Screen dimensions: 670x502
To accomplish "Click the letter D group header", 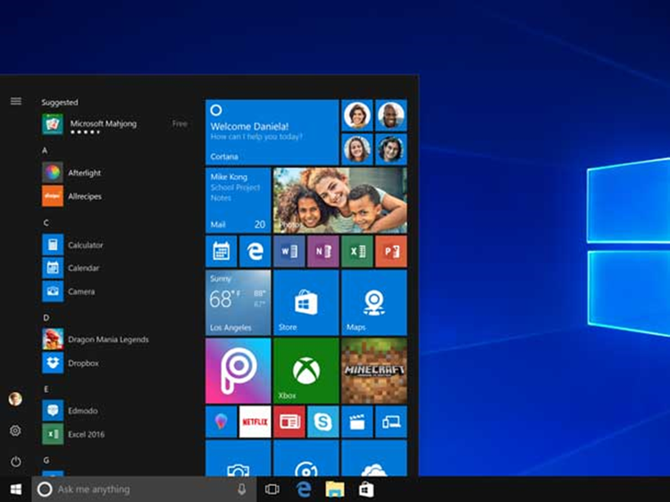I will pyautogui.click(x=46, y=317).
